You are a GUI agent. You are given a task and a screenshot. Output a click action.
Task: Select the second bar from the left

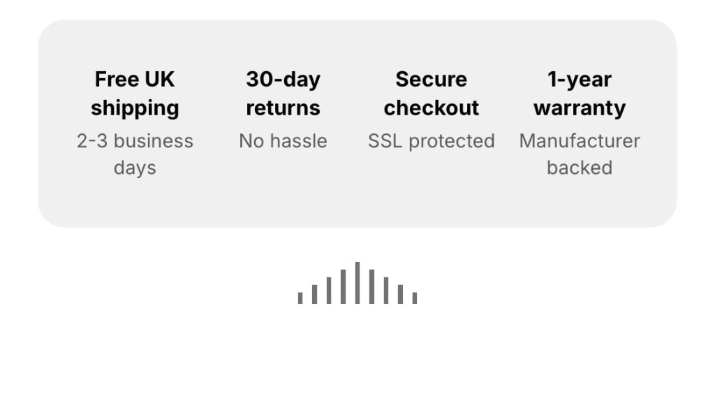[314, 294]
